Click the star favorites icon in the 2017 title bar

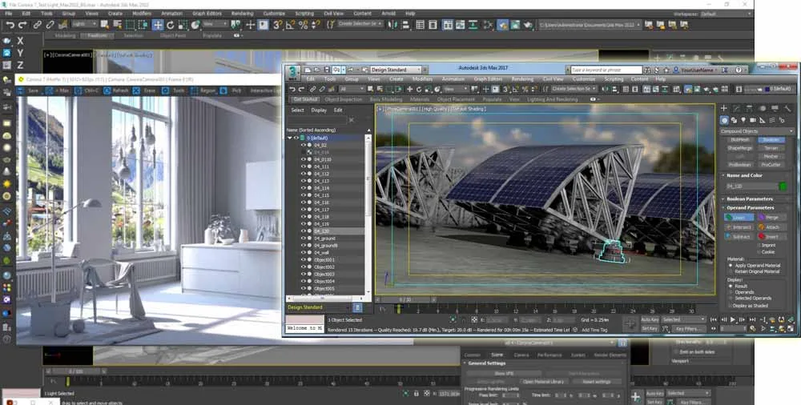click(666, 70)
